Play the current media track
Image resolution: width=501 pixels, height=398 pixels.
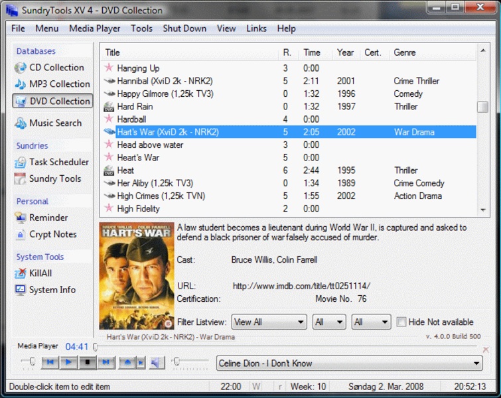[x=68, y=362]
